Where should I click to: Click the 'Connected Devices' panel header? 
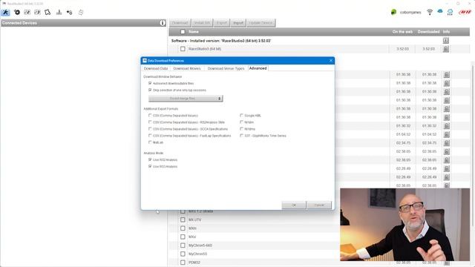pos(84,23)
